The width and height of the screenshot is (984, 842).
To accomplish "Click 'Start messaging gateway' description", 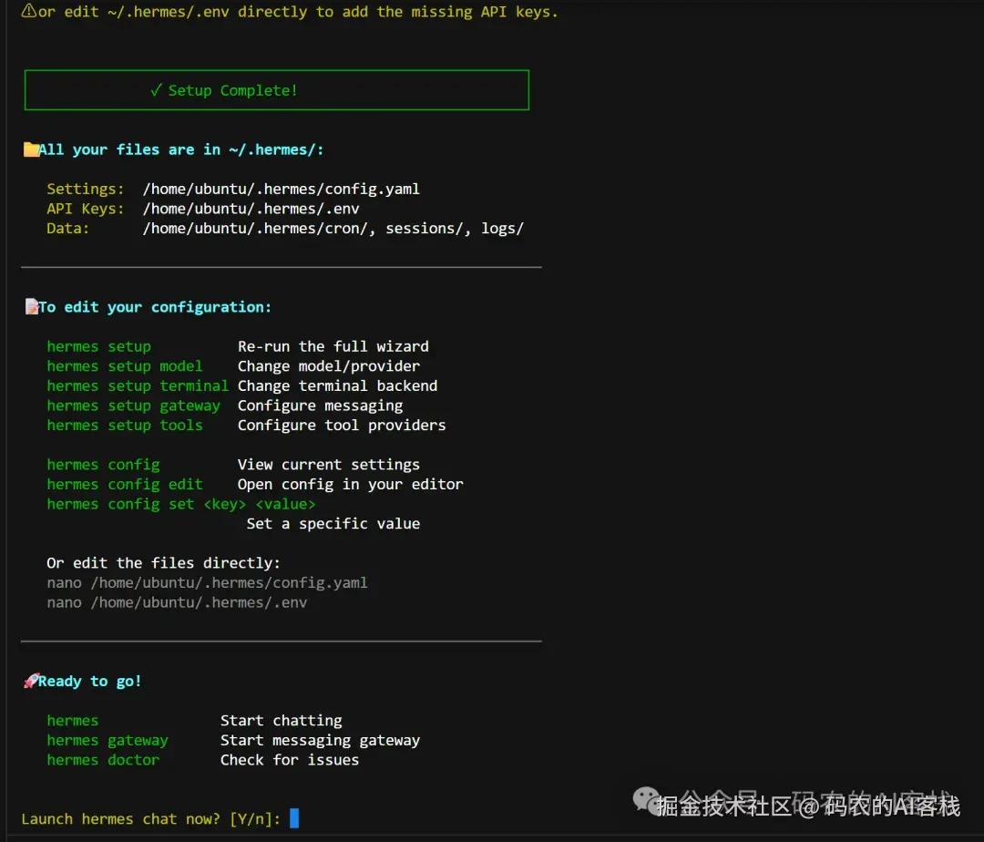I will pyautogui.click(x=320, y=740).
